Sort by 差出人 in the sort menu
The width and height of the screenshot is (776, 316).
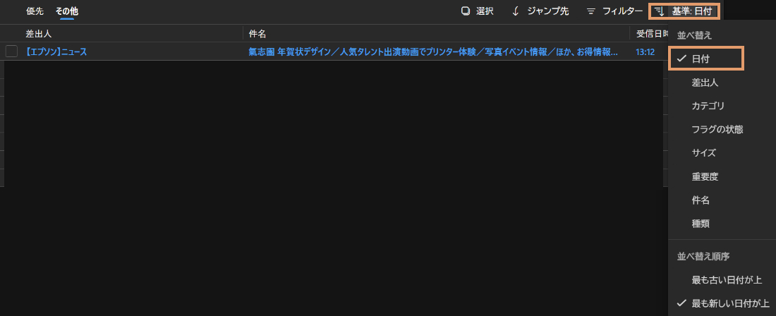pos(705,83)
